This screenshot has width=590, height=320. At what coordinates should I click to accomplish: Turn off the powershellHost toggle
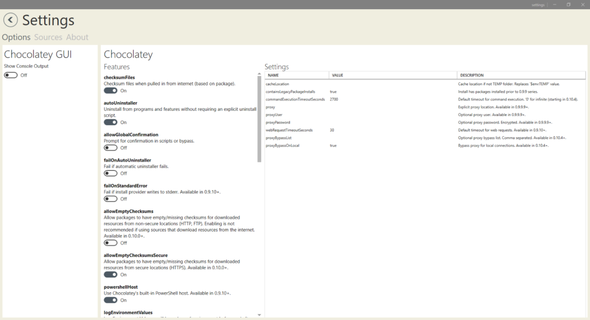(x=111, y=300)
